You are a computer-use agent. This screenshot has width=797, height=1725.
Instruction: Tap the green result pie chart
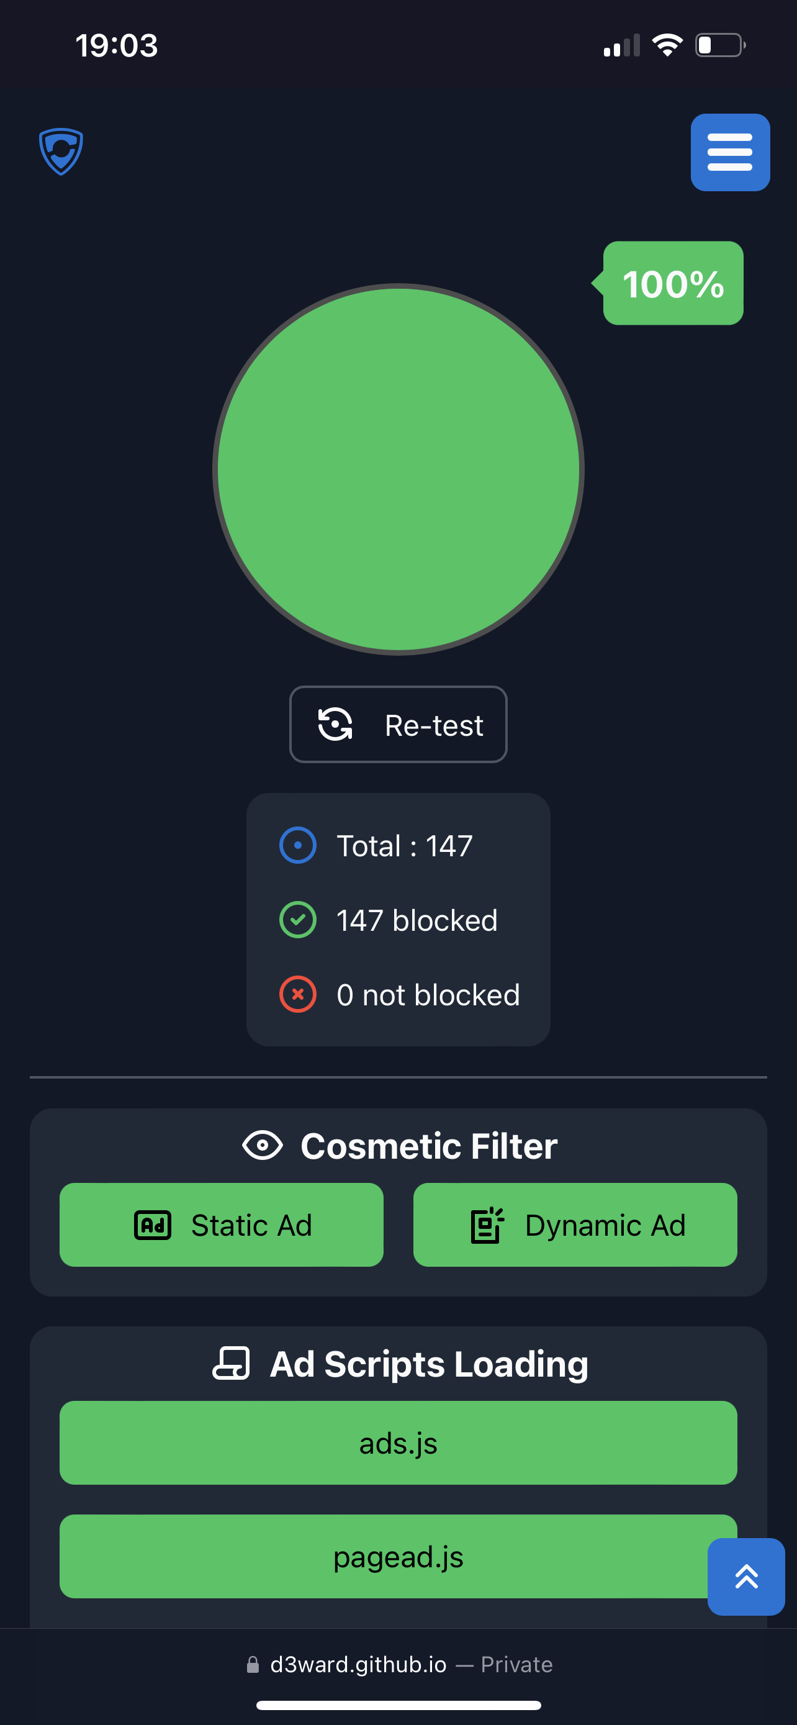click(398, 469)
